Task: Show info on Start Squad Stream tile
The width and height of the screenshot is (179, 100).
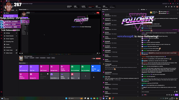Action: [x=48, y=74]
